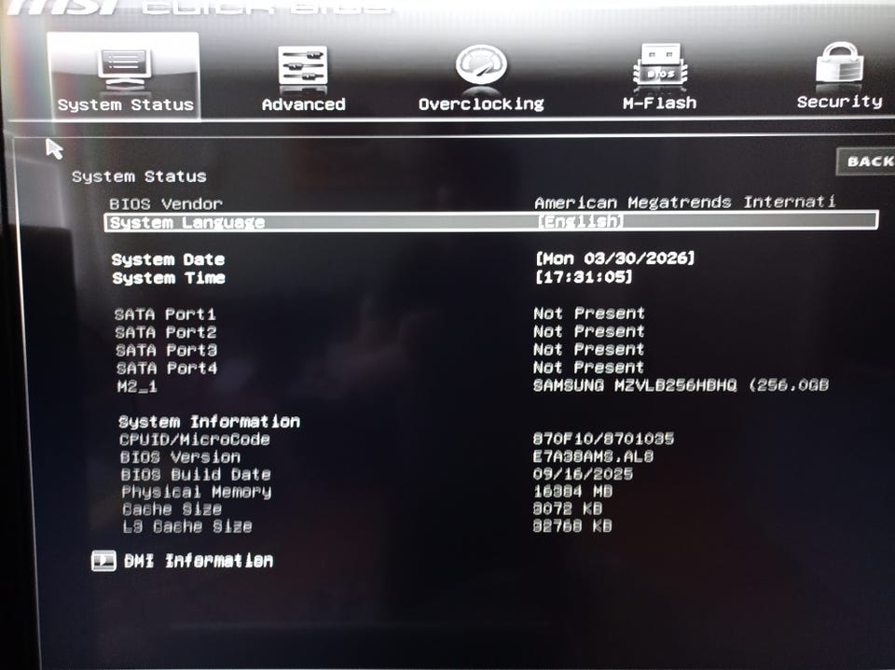
Task: Switch to the Advanced tab label
Action: pos(303,105)
